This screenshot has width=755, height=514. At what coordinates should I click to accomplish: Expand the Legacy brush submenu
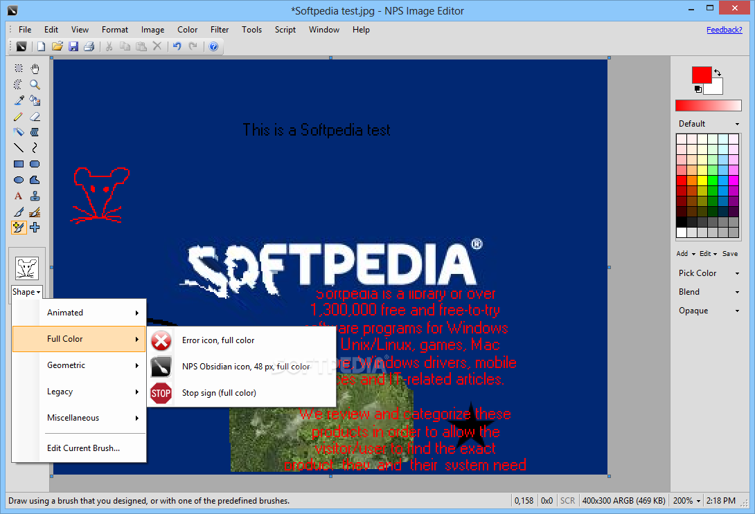(80, 392)
